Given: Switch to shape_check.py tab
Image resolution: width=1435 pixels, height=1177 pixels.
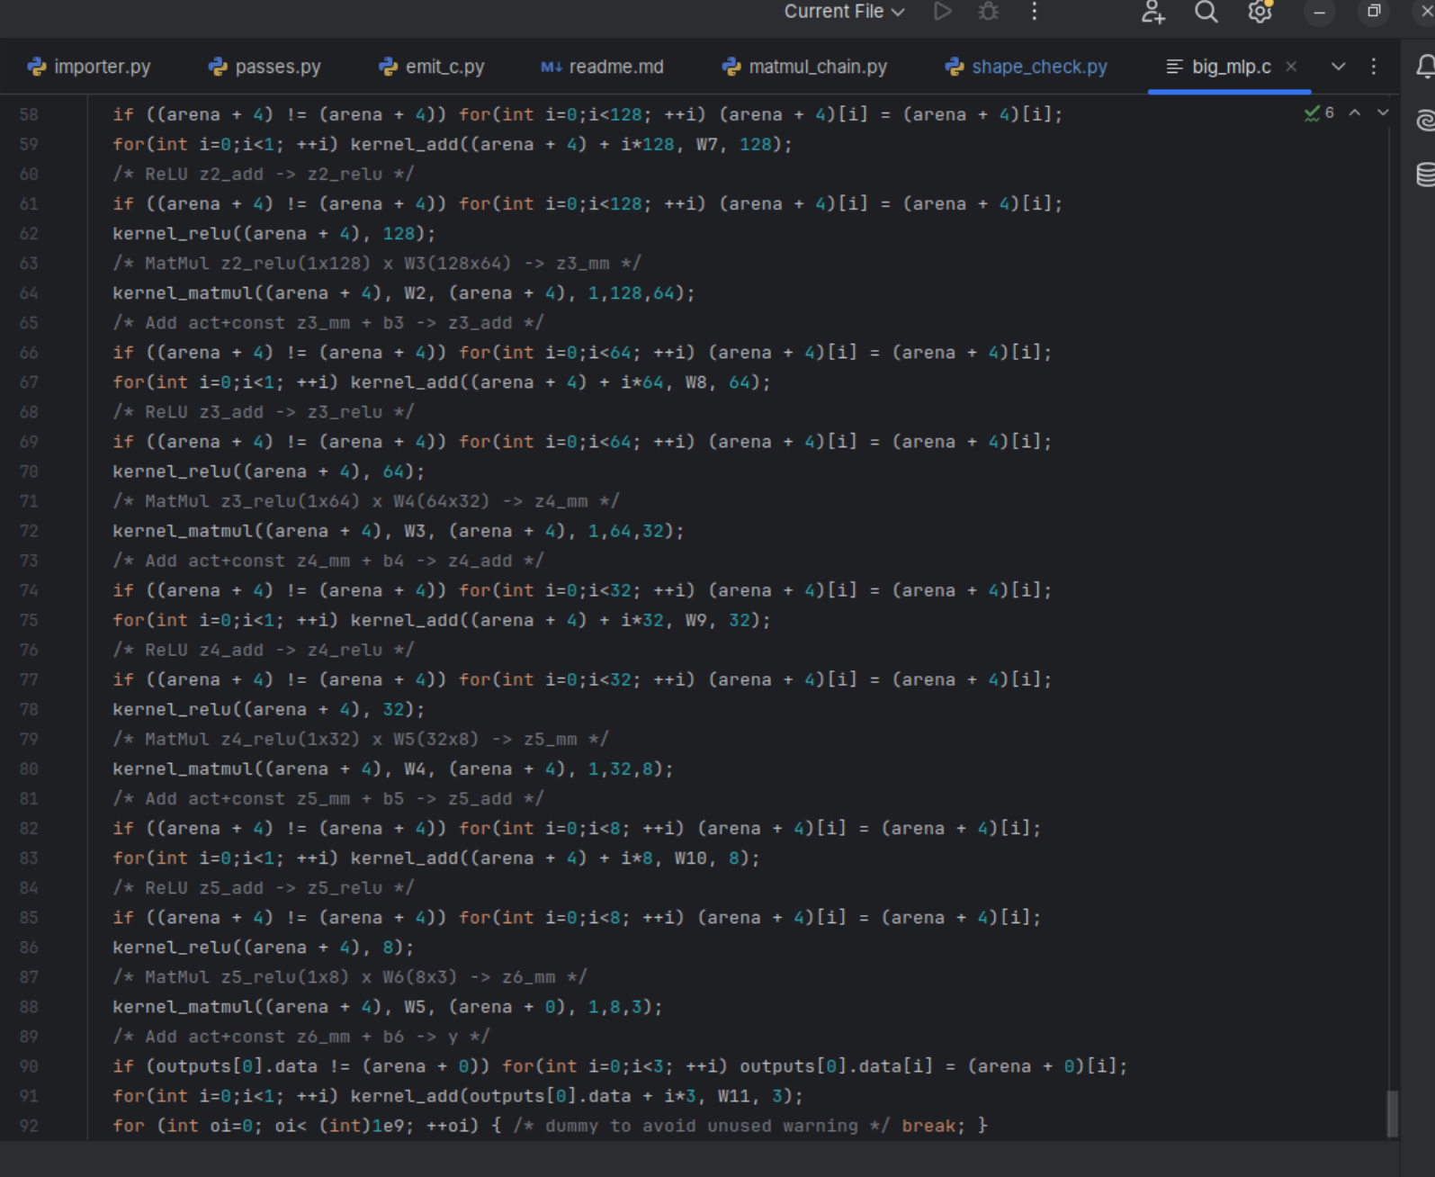Looking at the screenshot, I should pos(1027,67).
